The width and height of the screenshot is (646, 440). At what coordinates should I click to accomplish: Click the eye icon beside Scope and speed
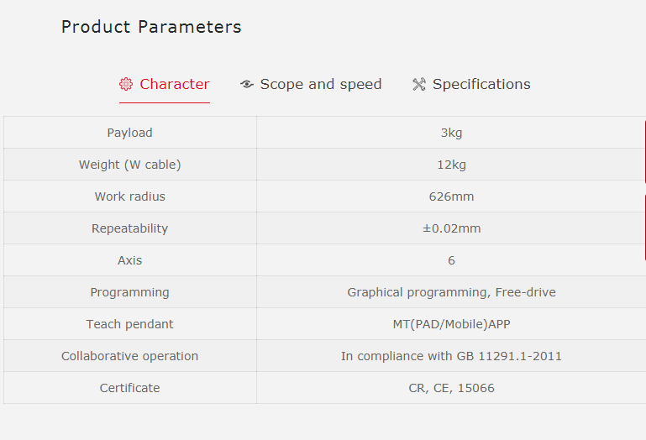coord(247,84)
